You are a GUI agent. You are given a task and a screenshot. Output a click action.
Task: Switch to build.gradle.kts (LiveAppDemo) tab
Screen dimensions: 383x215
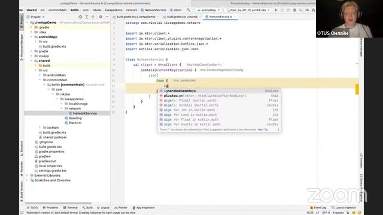pos(136,17)
